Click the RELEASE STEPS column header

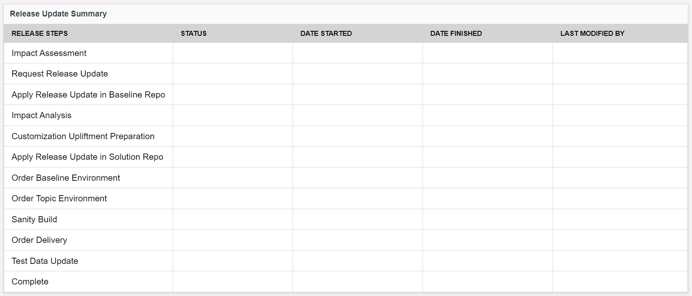(x=39, y=33)
